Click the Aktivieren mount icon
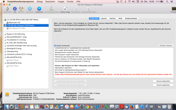This screenshot has height=110, width=176. click(30, 9)
